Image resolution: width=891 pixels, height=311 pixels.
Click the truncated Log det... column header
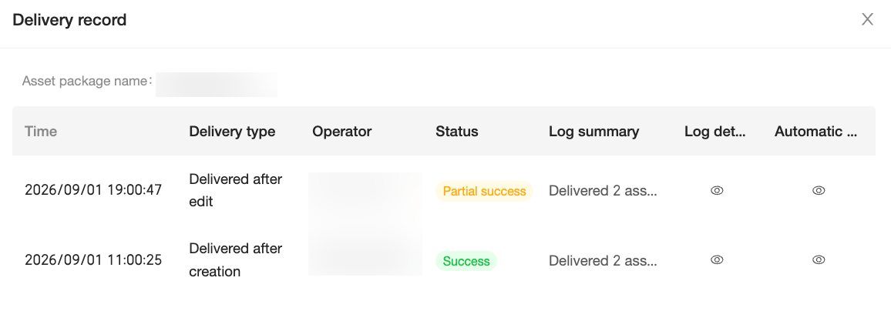714,132
